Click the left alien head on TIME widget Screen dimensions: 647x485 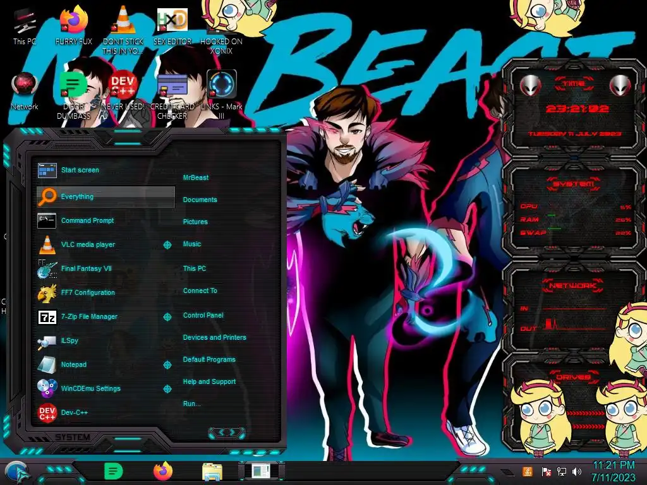pos(530,85)
